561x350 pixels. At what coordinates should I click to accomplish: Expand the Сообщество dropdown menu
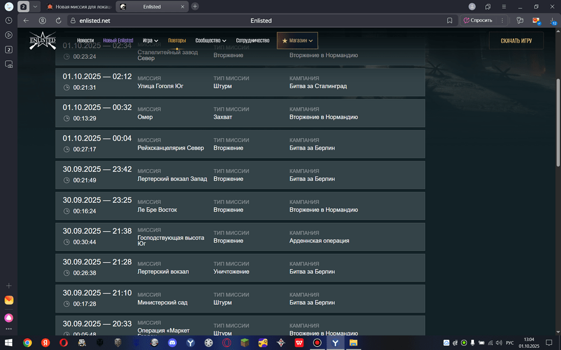click(x=210, y=41)
